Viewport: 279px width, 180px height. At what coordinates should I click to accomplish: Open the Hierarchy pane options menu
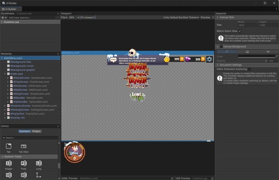(58, 54)
